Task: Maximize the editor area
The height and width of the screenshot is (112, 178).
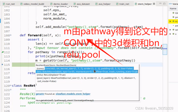Action: pos(164,4)
